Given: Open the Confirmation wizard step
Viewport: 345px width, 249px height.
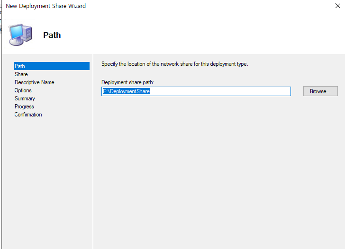Looking at the screenshot, I should click(28, 115).
